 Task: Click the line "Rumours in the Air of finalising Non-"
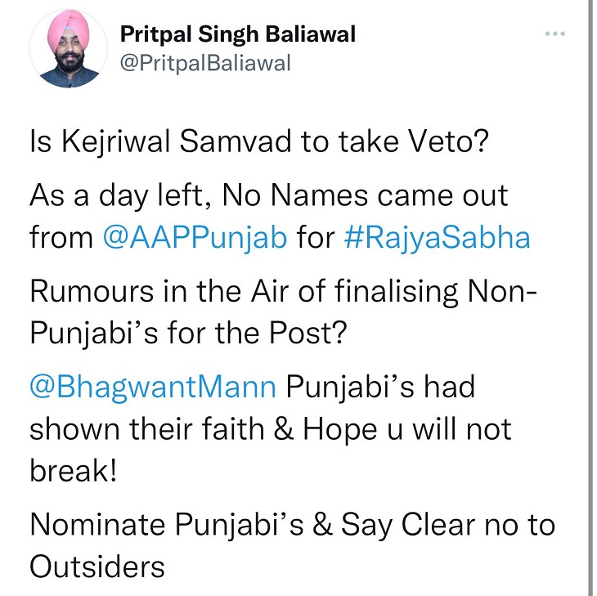point(283,292)
